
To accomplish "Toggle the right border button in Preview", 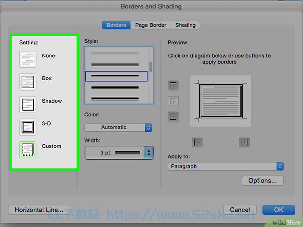I will pyautogui.click(x=244, y=143).
